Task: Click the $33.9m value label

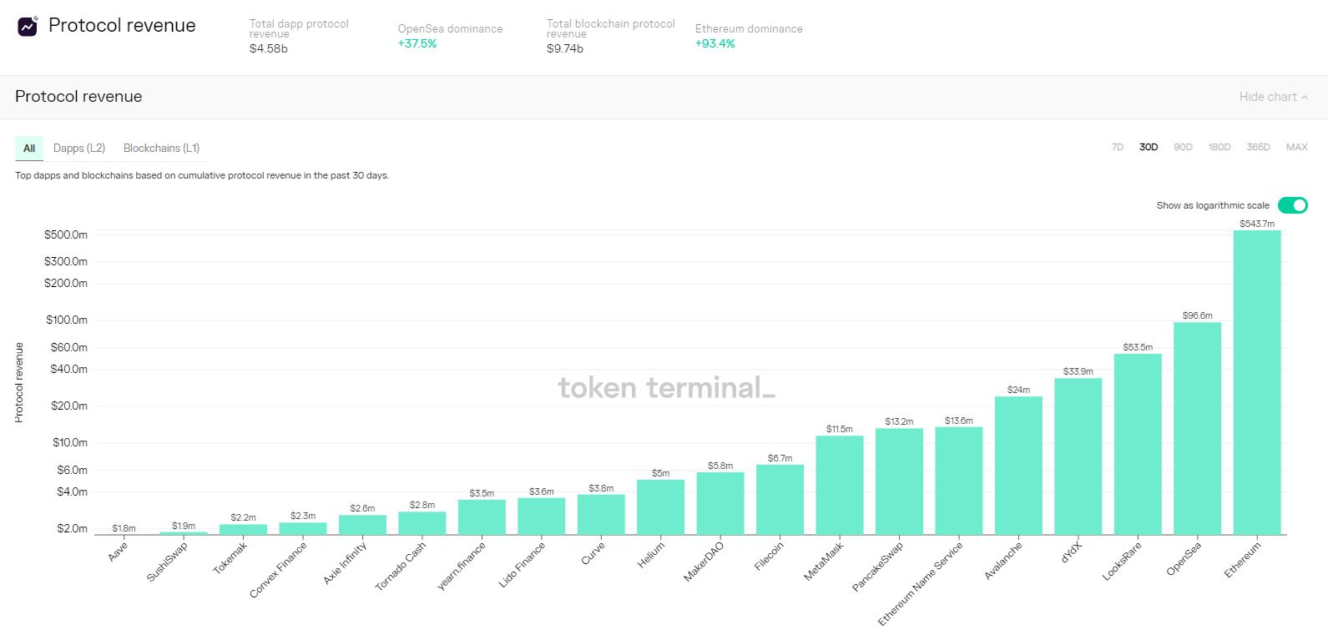Action: pyautogui.click(x=1078, y=371)
